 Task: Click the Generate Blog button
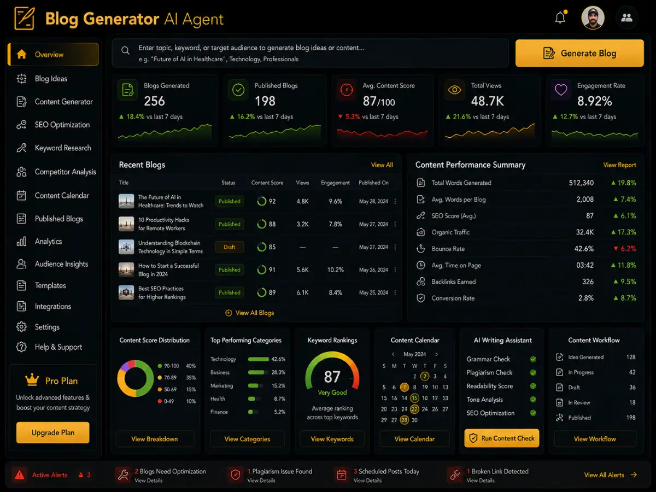(579, 53)
